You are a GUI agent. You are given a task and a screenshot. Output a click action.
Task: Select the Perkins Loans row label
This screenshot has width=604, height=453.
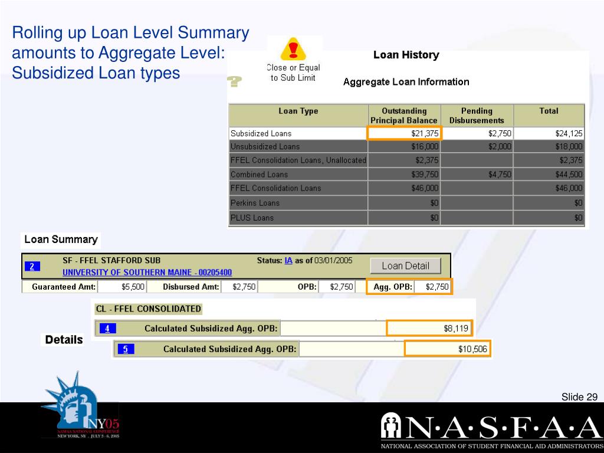tap(255, 203)
